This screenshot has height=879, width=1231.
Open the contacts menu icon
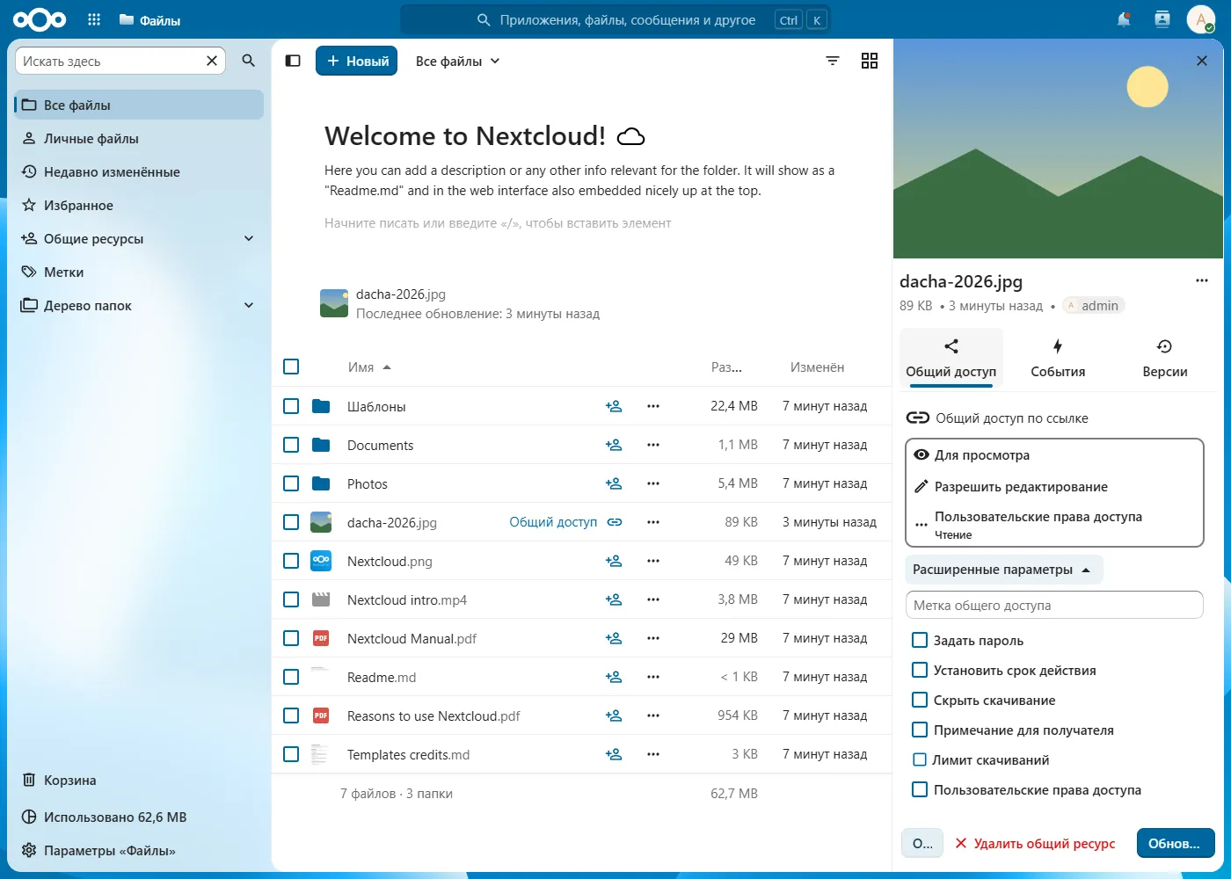tap(1162, 19)
